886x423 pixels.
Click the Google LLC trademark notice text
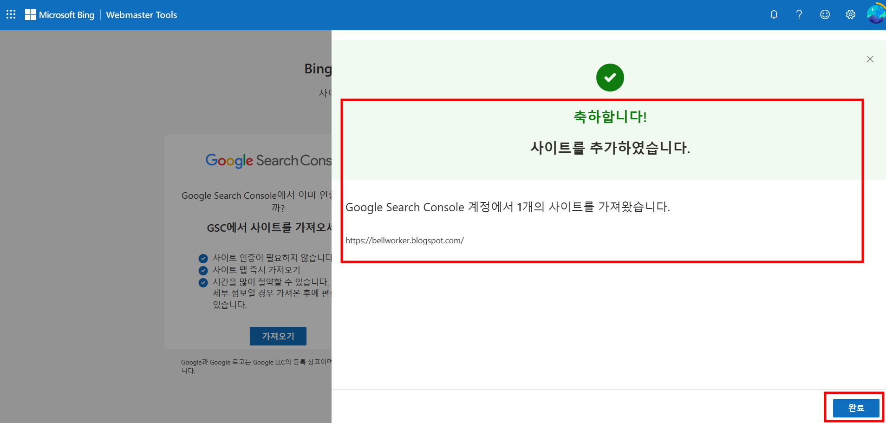click(x=256, y=366)
